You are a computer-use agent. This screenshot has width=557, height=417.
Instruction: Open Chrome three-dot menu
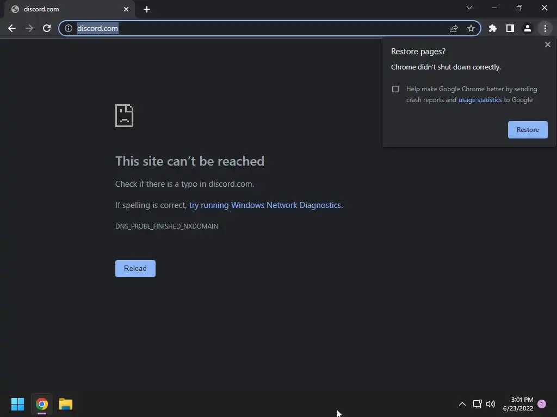545,28
